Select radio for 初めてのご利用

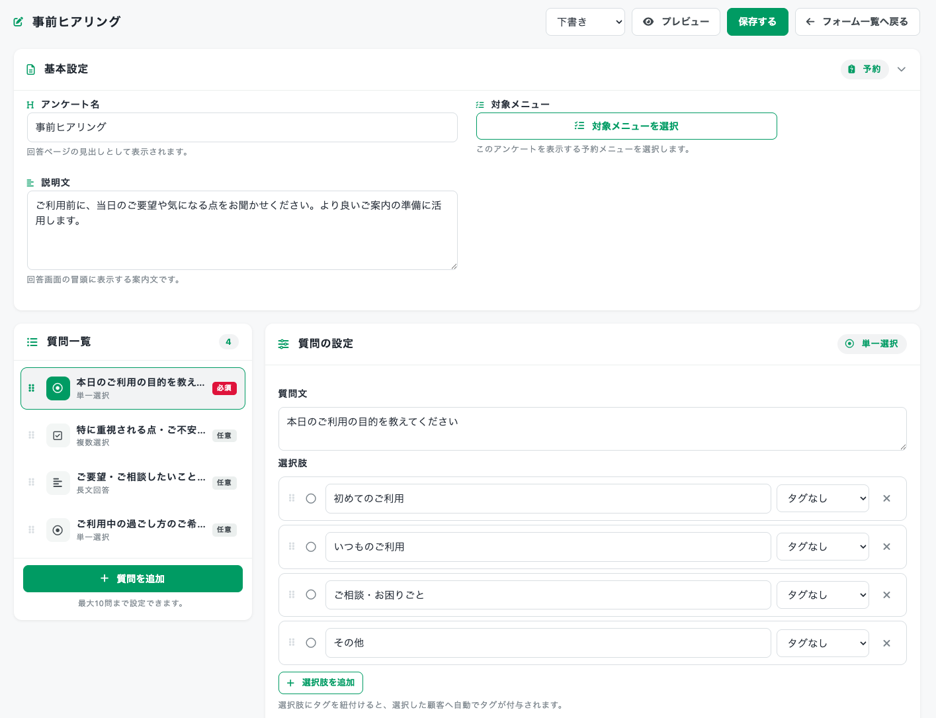click(x=311, y=498)
